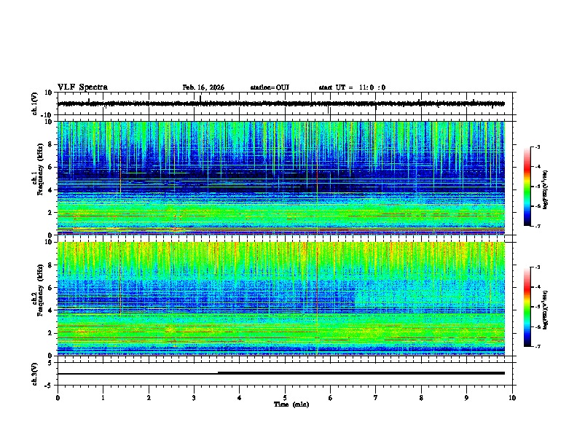This screenshot has width=577, height=446.
Task: Click the ch.2 colorbar log(PSD) unit label
Action: click(x=546, y=310)
